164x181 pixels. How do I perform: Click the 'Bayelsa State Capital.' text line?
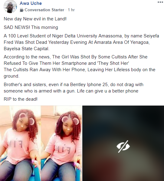27,49
